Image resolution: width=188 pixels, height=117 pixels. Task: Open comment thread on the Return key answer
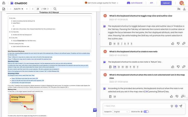point(184,67)
